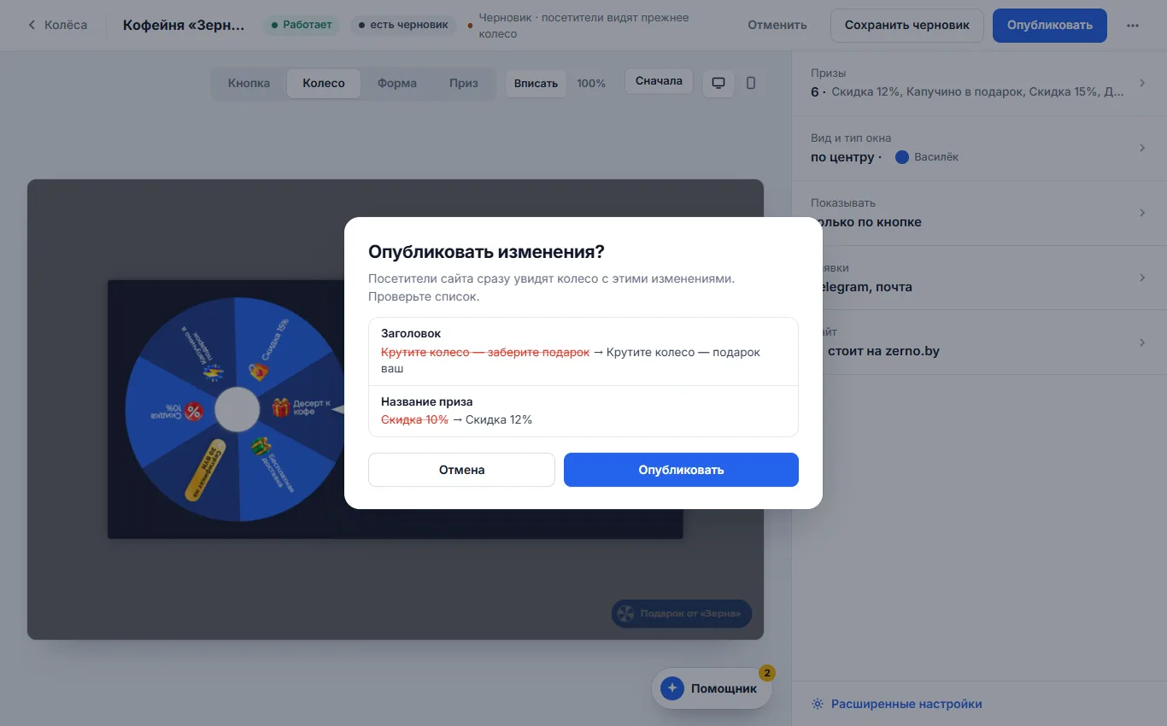The height and width of the screenshot is (726, 1167).
Task: Switch to the Форма tab
Action: point(396,84)
